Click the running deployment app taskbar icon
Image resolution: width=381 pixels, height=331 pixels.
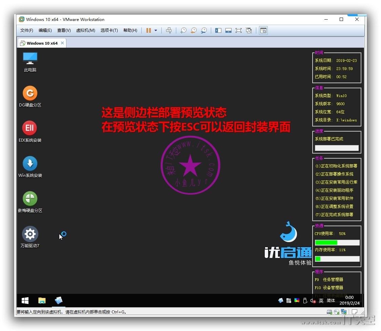59,301
